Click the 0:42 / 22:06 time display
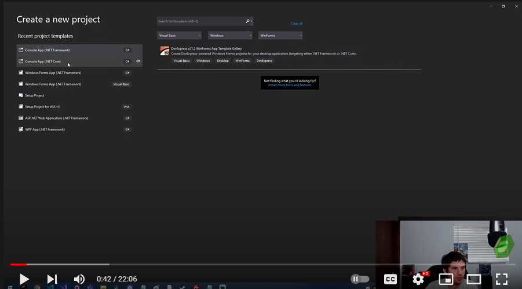522x289 pixels. point(117,279)
